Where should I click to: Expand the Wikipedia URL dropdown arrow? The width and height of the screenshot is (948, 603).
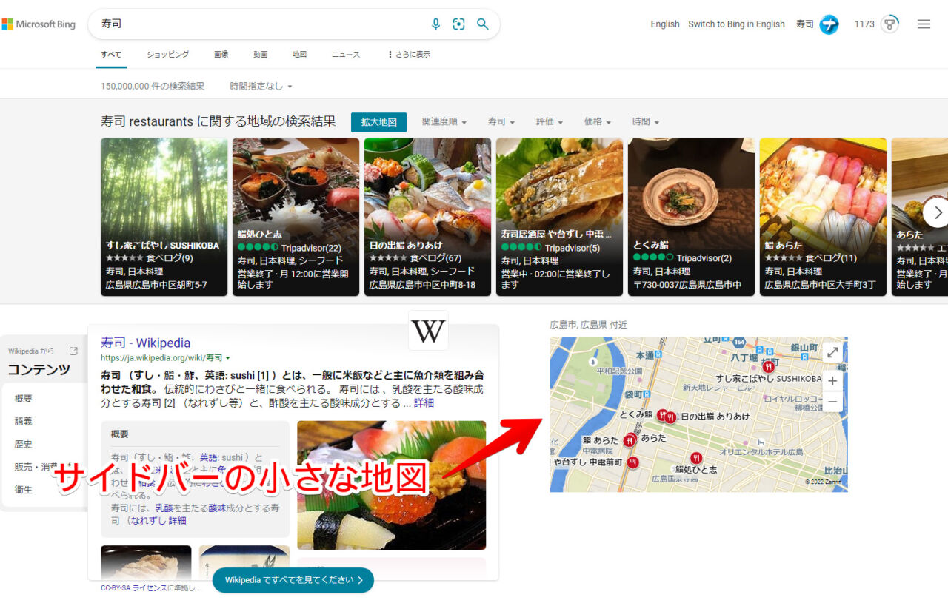click(x=228, y=358)
